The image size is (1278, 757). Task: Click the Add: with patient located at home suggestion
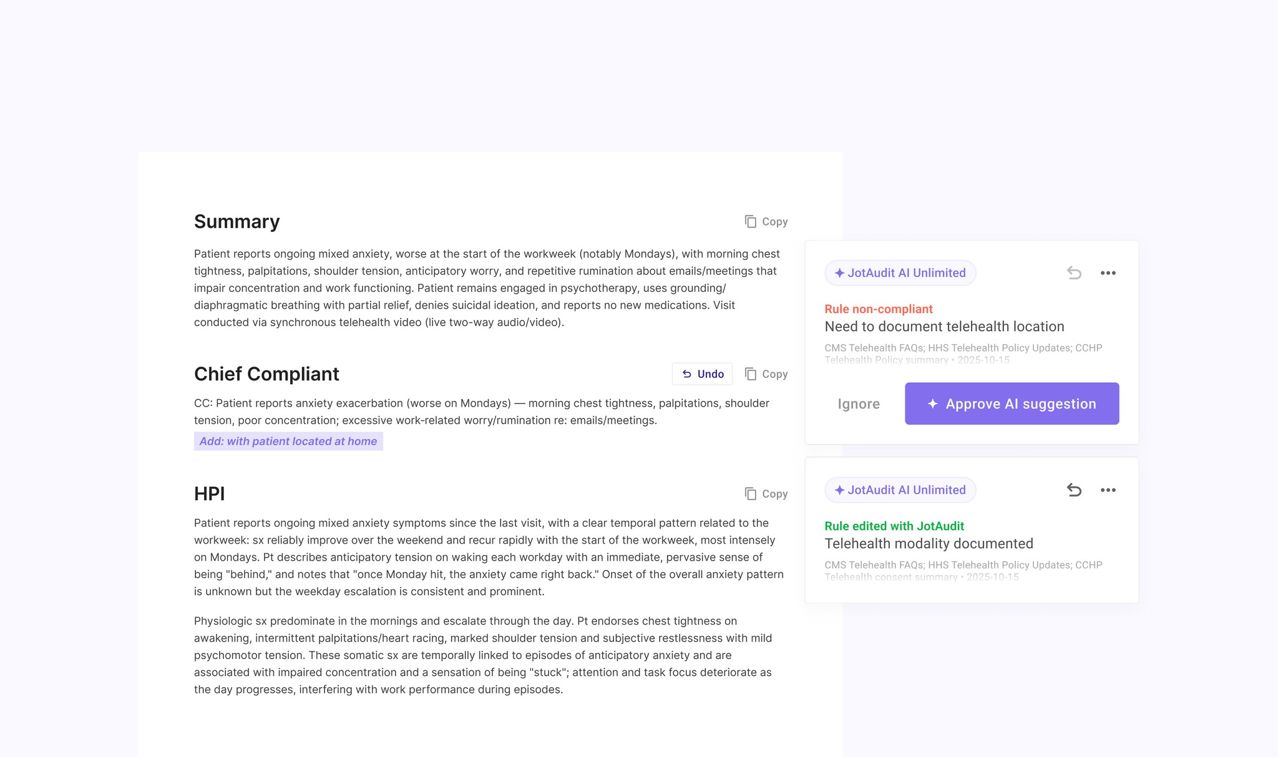[288, 441]
